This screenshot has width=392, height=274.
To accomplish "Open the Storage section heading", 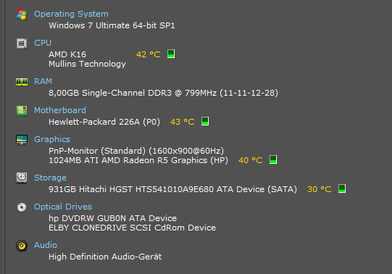I will pos(50,178).
